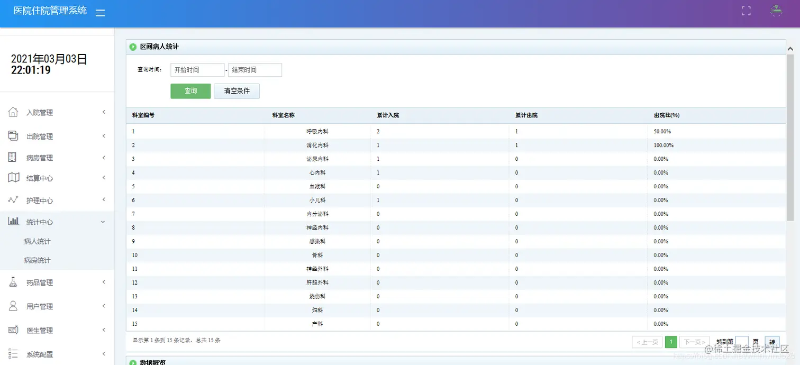Expand the 护理中心 chevron
This screenshot has height=365, width=800.
coord(104,199)
